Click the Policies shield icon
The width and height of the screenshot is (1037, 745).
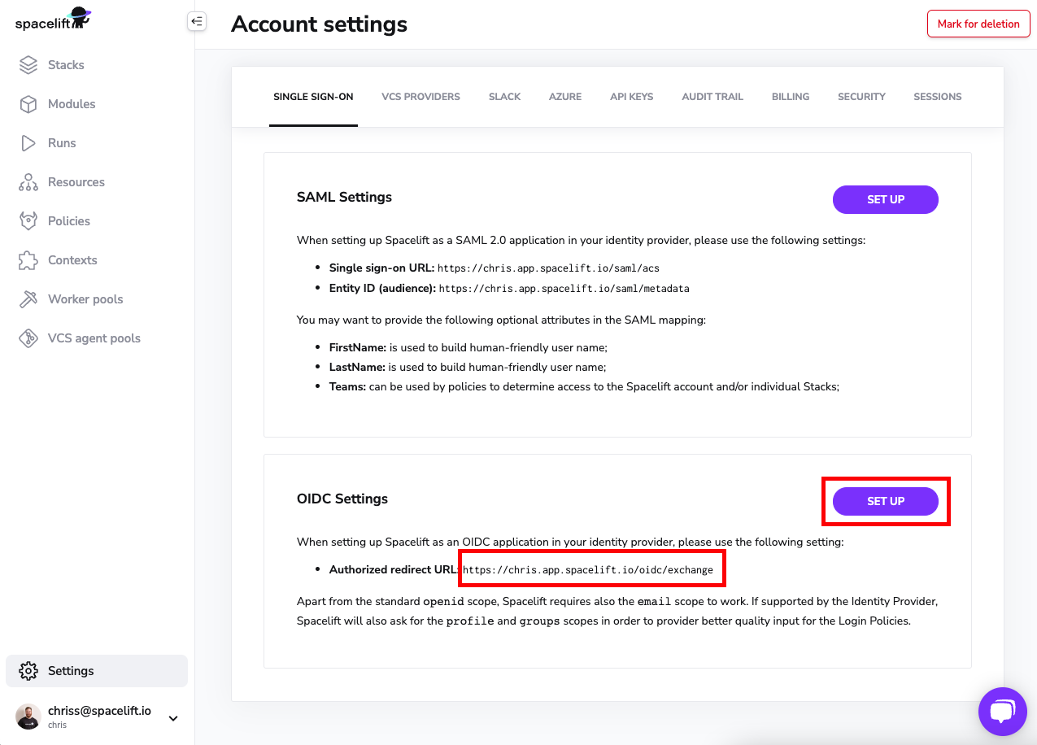point(28,221)
